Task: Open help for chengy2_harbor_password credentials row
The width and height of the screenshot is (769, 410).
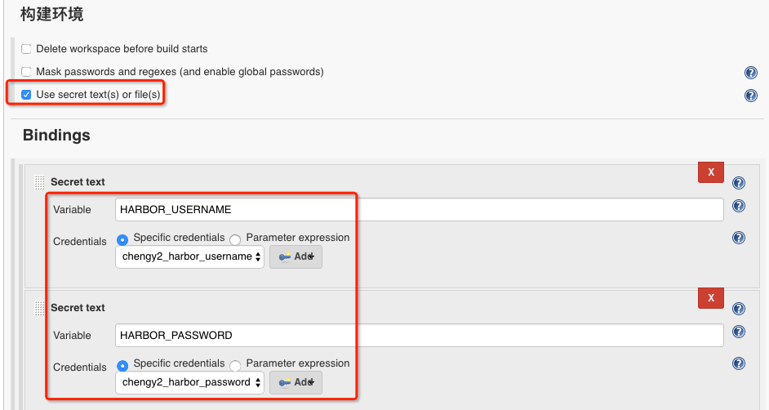Action: [x=738, y=363]
